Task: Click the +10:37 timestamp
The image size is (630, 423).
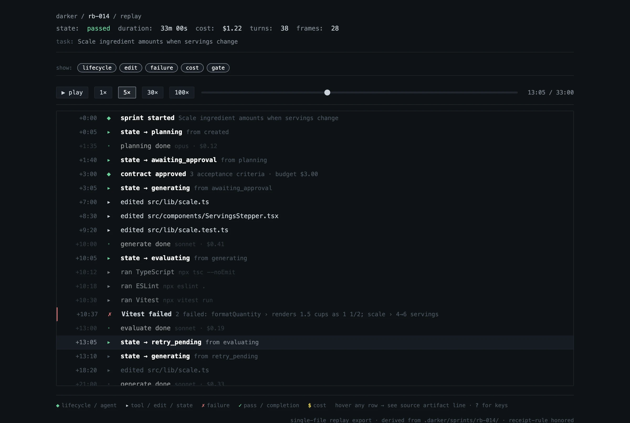Action: (x=87, y=314)
